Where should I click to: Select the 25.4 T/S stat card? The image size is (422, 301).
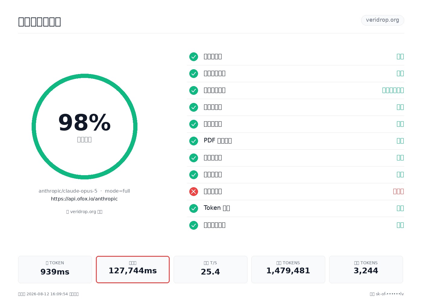(210, 269)
